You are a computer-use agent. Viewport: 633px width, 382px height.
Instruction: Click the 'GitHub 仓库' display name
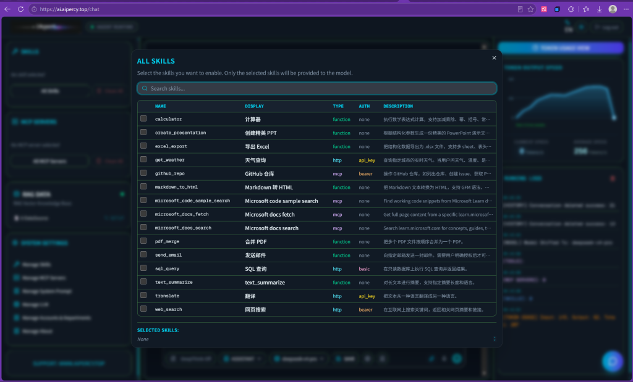pyautogui.click(x=260, y=173)
